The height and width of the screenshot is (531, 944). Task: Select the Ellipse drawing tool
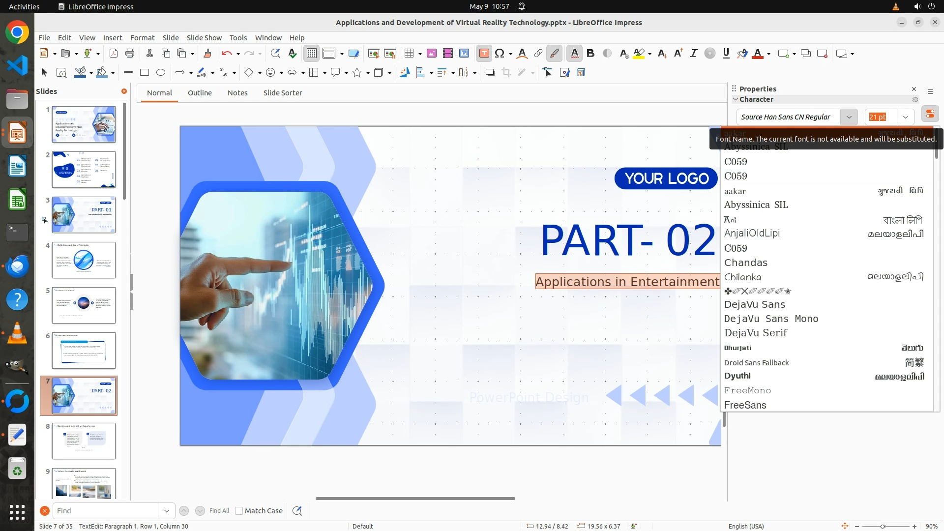tap(161, 73)
